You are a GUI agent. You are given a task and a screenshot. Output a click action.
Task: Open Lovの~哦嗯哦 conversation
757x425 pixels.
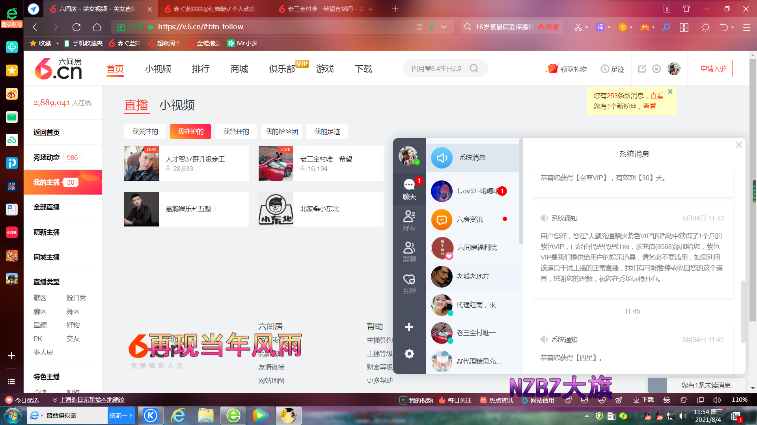tap(472, 191)
